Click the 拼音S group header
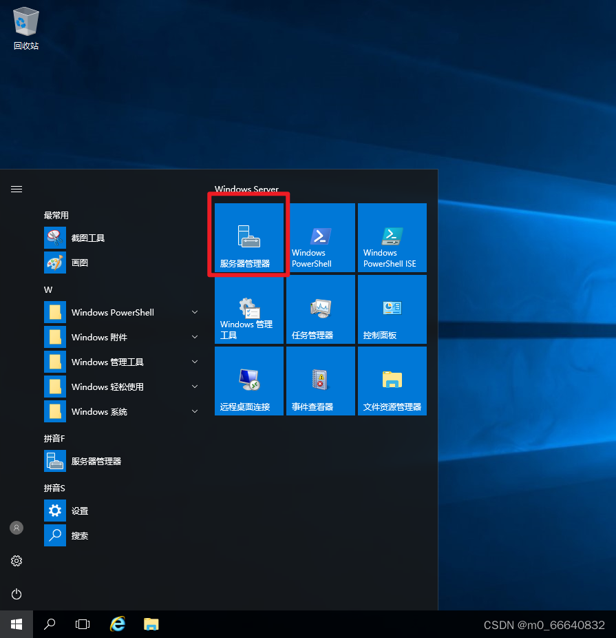 pyautogui.click(x=54, y=488)
